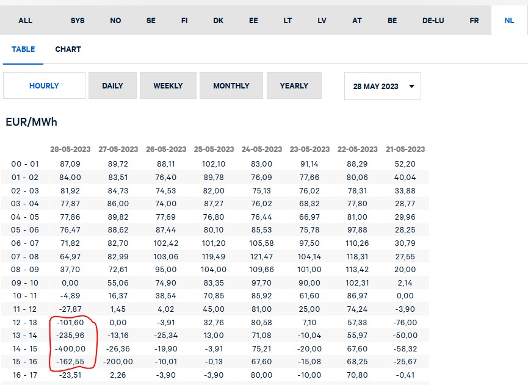Click the 28-05-2023 column header

pyautogui.click(x=70, y=149)
